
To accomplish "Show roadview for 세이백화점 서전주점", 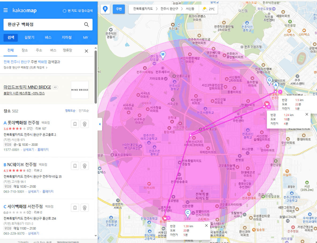I will (x=85, y=208).
